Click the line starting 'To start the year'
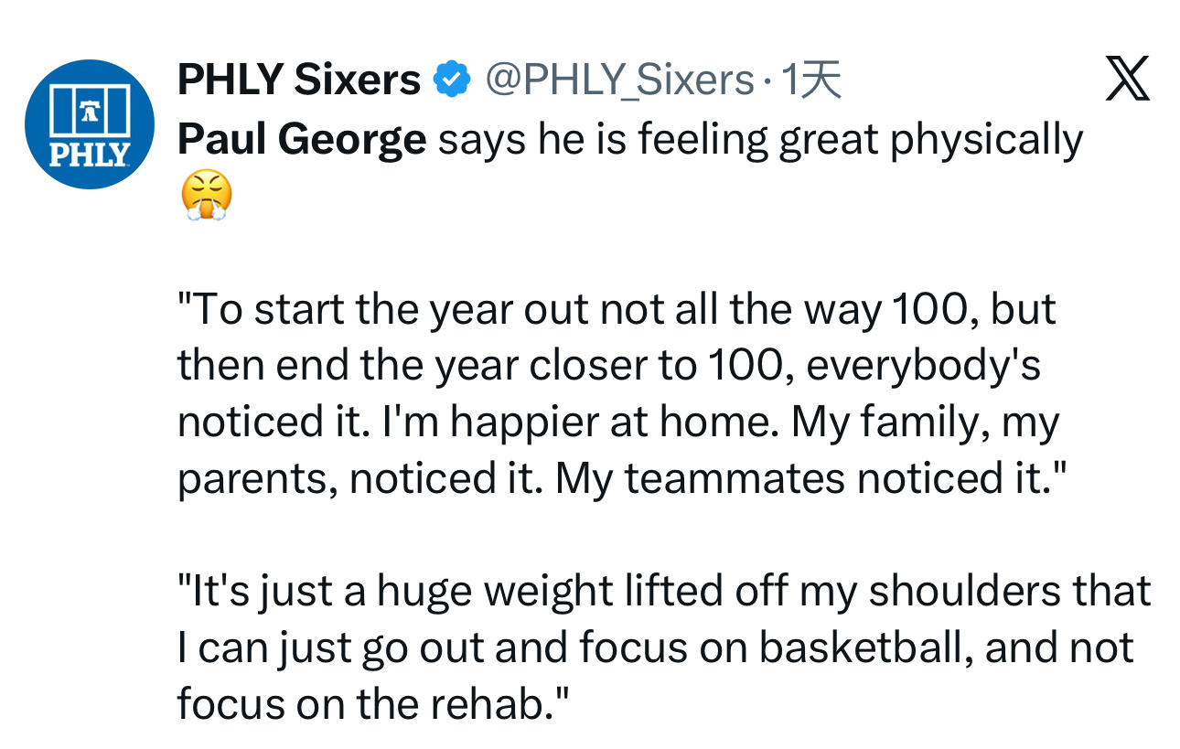The image size is (1180, 749). [x=616, y=309]
